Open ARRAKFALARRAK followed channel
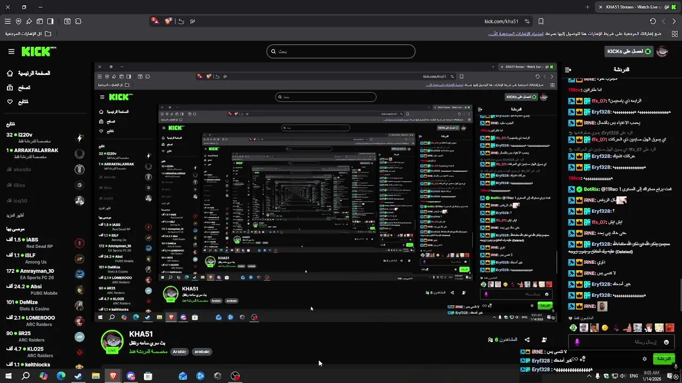This screenshot has height=383, width=682. (45, 154)
